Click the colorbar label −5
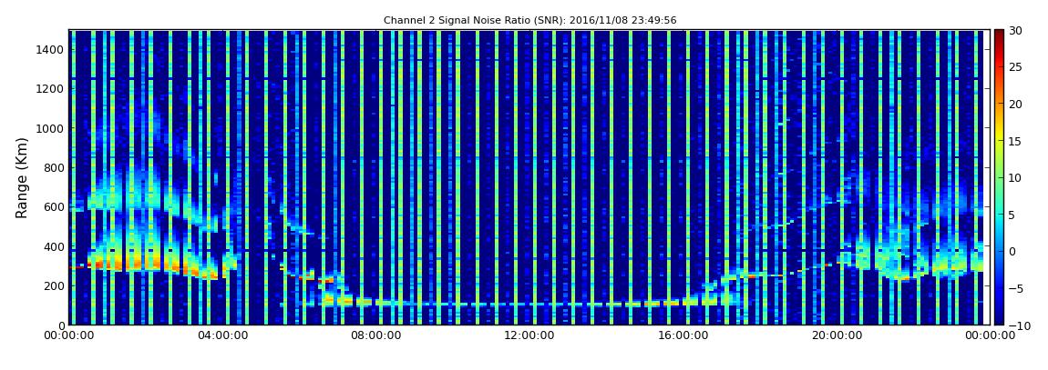Image resolution: width=1048 pixels, height=370 pixels. pos(1016,288)
